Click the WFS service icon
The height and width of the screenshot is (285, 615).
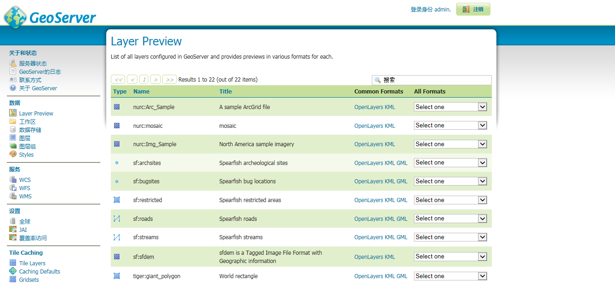[13, 188]
